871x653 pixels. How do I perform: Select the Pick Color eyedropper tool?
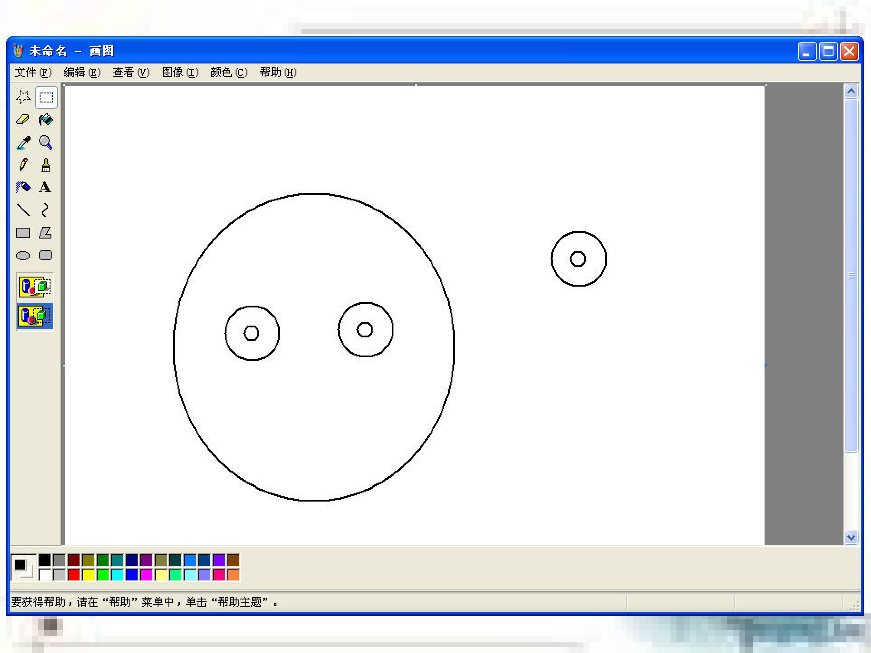(23, 142)
